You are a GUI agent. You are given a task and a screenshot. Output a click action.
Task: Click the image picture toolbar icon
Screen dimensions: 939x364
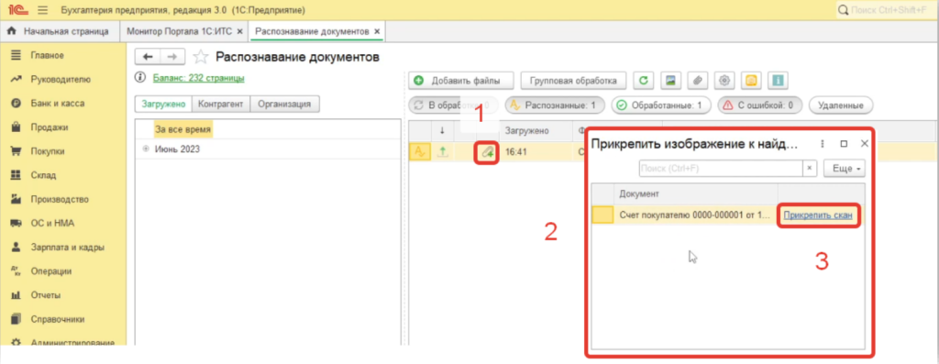670,80
